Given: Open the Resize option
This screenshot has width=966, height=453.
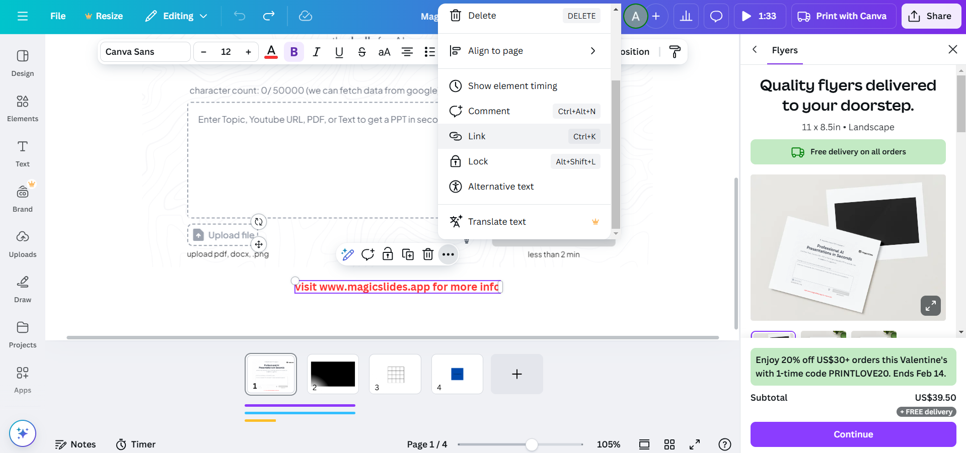Looking at the screenshot, I should pyautogui.click(x=104, y=16).
